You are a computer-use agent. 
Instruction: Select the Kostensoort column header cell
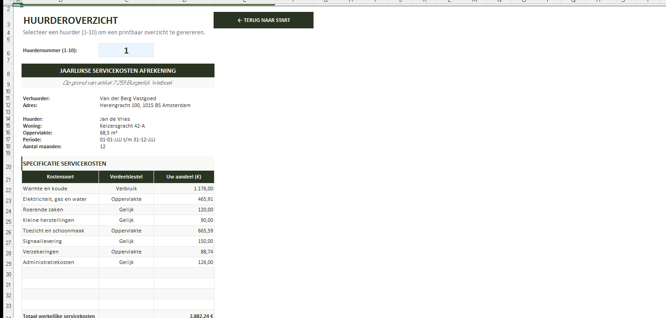(60, 177)
